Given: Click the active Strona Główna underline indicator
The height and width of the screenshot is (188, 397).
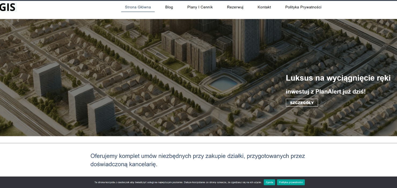Looking at the screenshot, I should 138,12.
